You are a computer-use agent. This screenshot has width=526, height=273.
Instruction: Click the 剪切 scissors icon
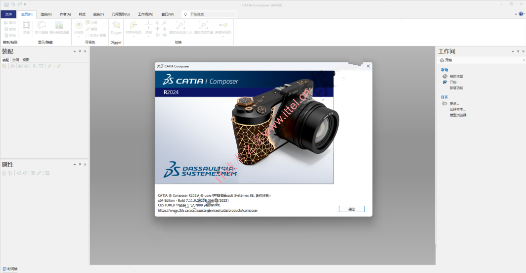(x=6, y=23)
